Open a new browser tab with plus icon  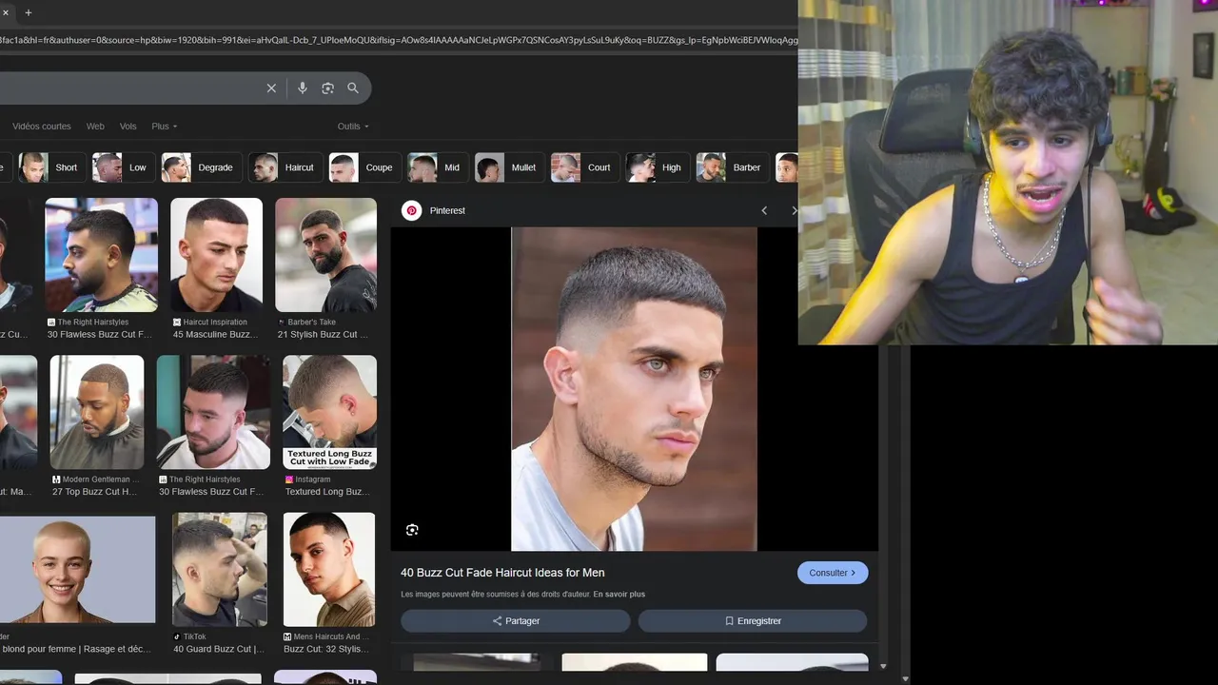(28, 12)
